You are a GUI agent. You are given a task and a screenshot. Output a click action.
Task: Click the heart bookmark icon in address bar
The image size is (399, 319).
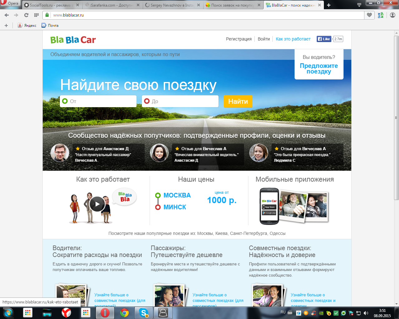369,15
